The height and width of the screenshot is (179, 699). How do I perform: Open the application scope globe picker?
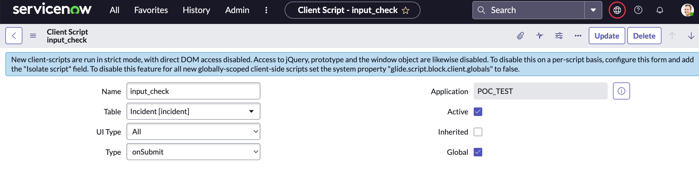pyautogui.click(x=617, y=10)
